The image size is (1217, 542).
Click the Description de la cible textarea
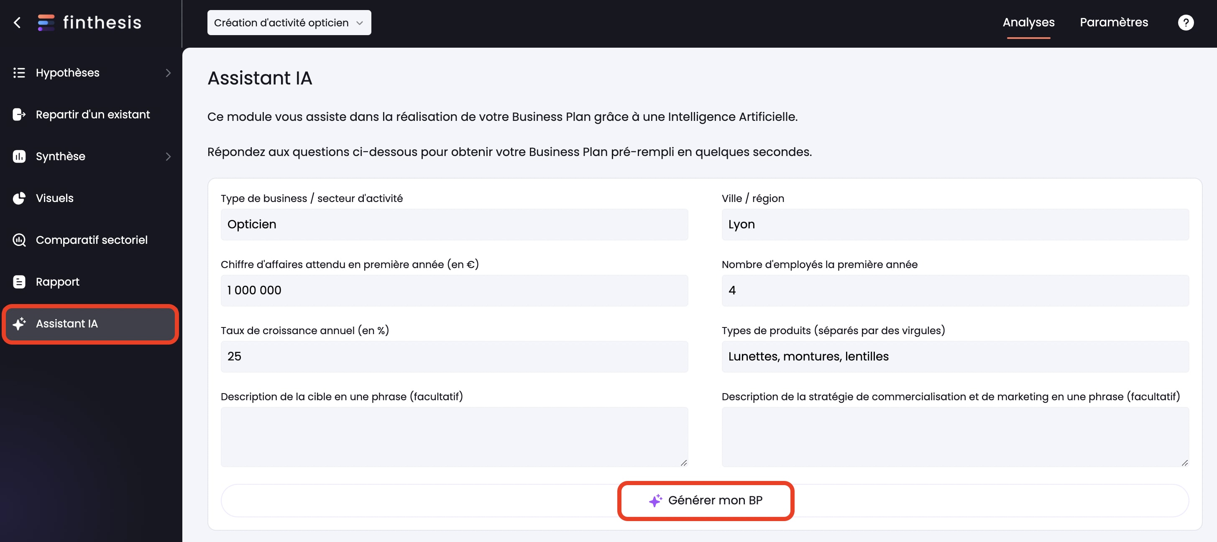tap(454, 437)
